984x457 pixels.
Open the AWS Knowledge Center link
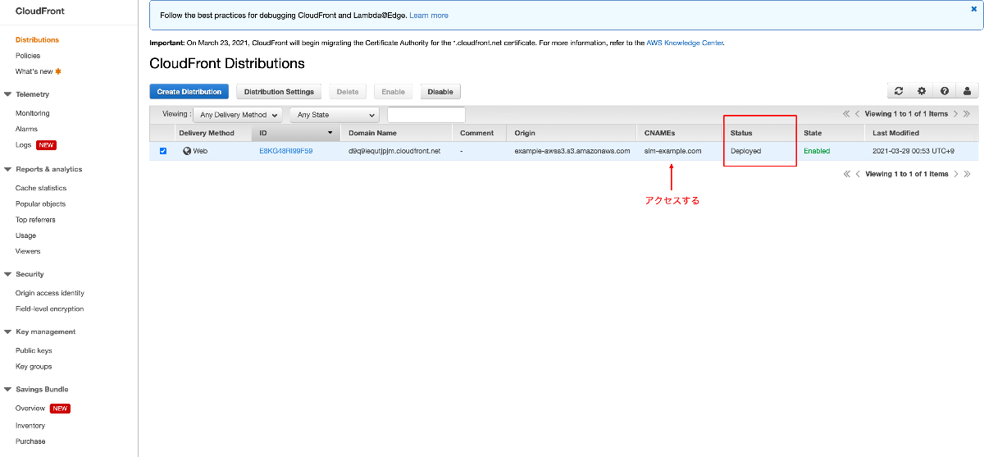click(685, 43)
